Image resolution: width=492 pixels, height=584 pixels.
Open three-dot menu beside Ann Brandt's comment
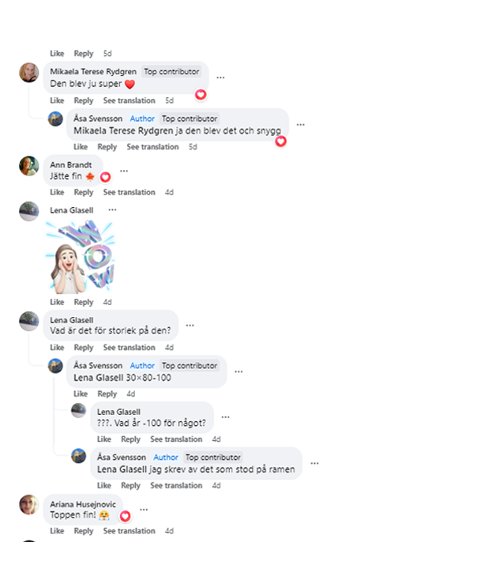124,171
